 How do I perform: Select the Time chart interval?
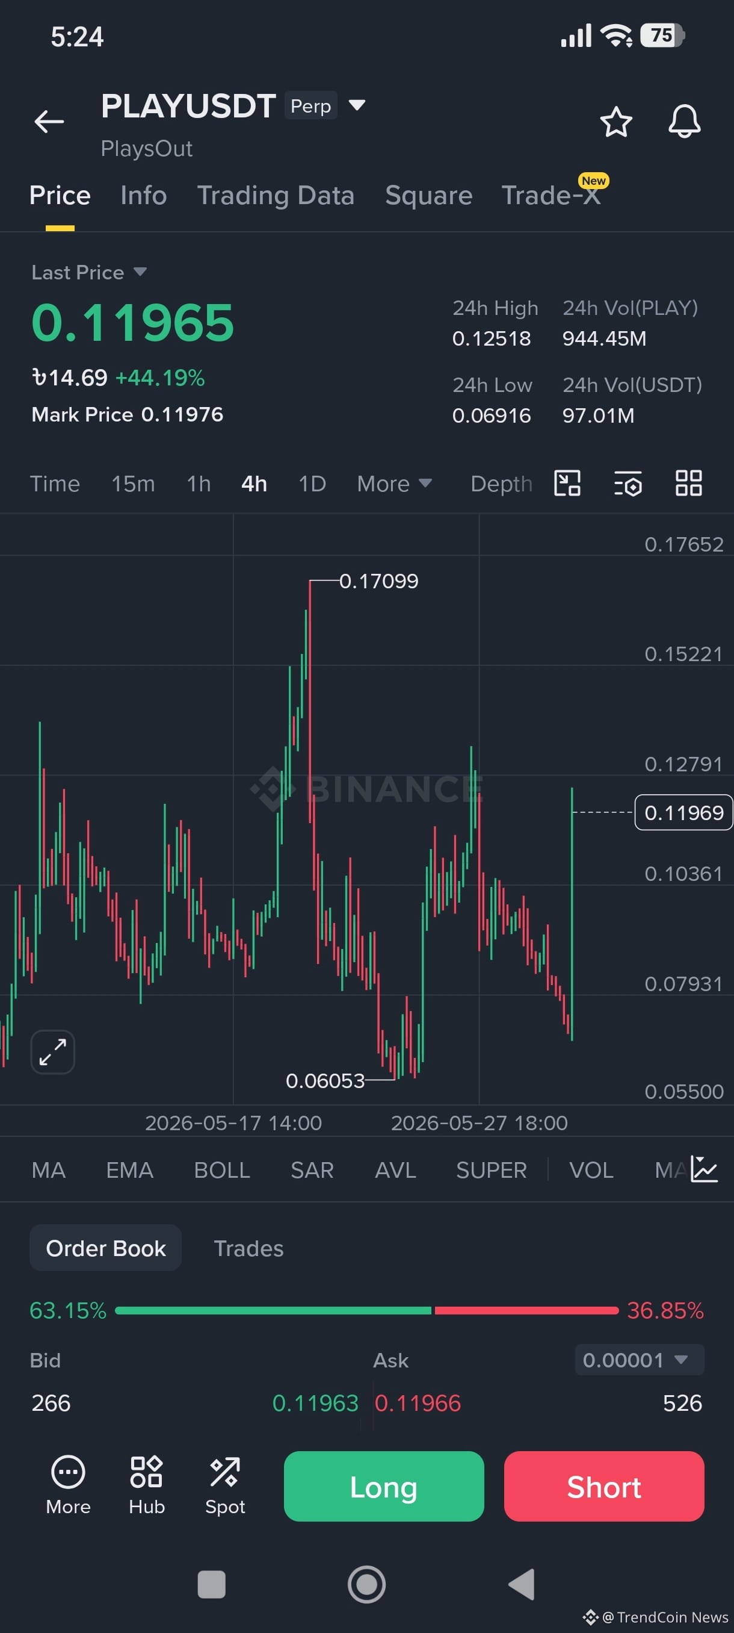click(55, 484)
